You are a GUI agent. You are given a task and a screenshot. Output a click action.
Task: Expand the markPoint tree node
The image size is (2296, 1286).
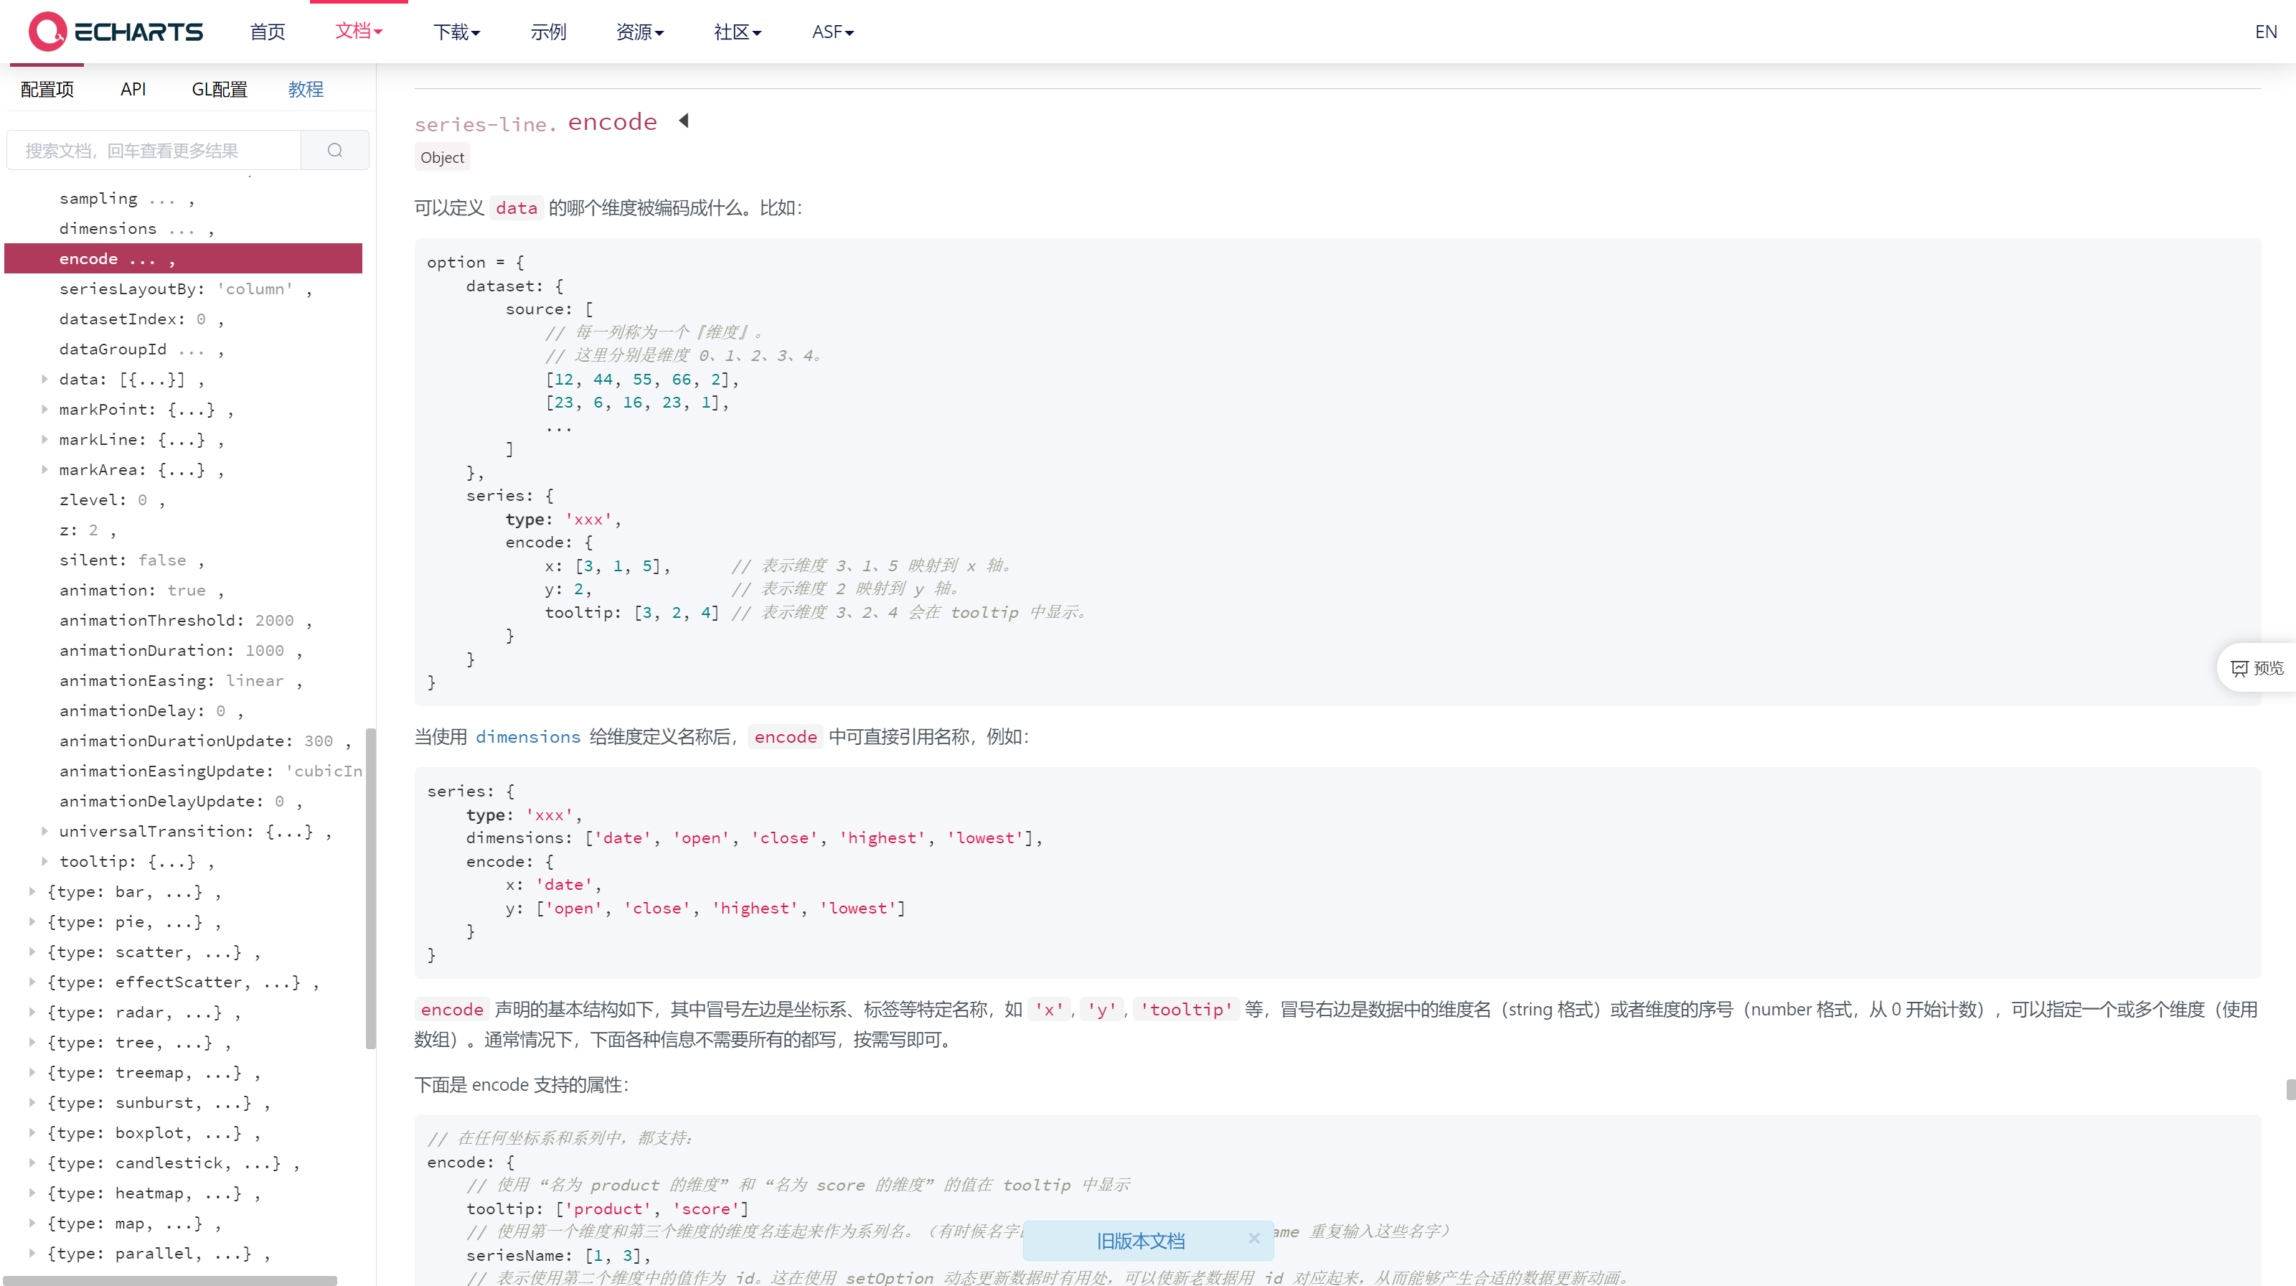[45, 409]
